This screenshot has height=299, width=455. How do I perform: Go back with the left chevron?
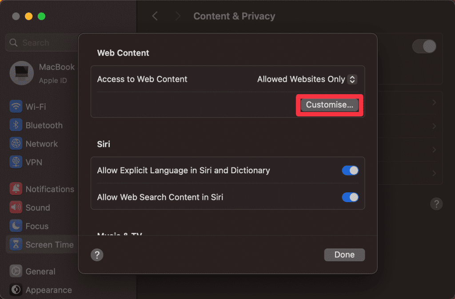155,16
